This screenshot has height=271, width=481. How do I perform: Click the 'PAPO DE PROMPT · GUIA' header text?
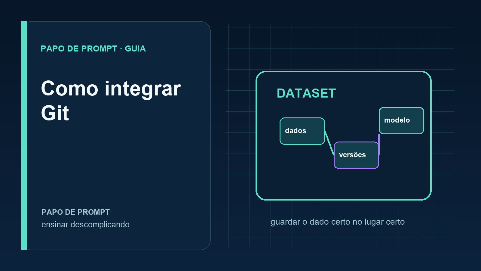[x=93, y=48]
